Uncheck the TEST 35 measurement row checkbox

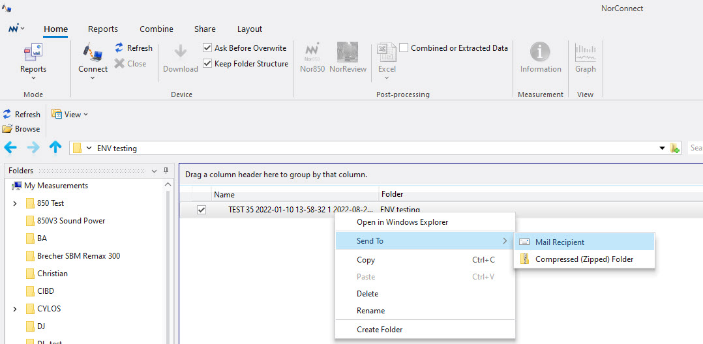click(202, 210)
